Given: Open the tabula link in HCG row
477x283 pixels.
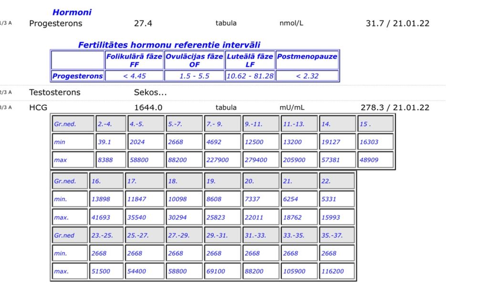Looking at the screenshot, I should click(x=226, y=107).
